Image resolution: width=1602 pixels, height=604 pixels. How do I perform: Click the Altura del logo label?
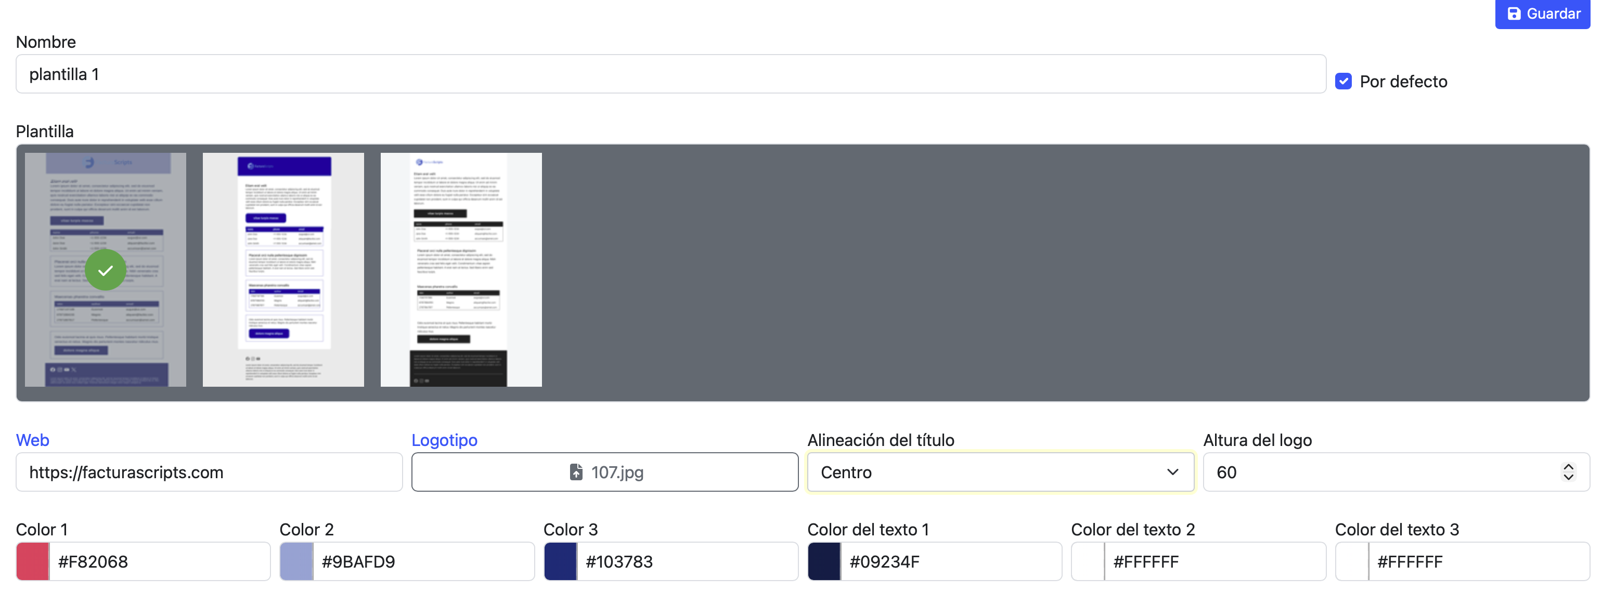pos(1258,440)
